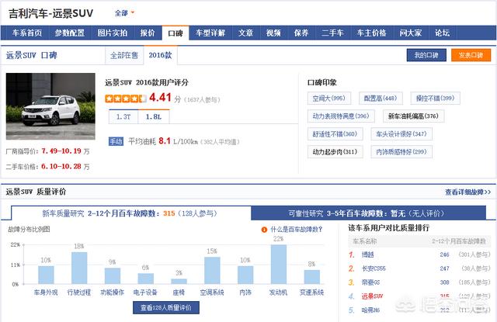497x322 pixels.
Task: Click the 行驶过程 18% bar
Action: click(x=79, y=268)
